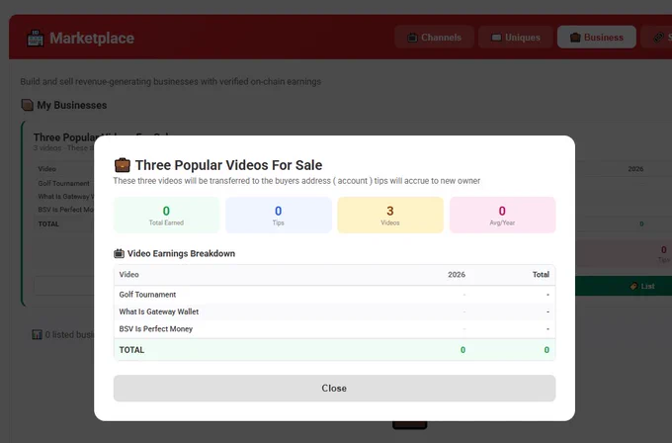Click the Video header in background table

coord(46,169)
